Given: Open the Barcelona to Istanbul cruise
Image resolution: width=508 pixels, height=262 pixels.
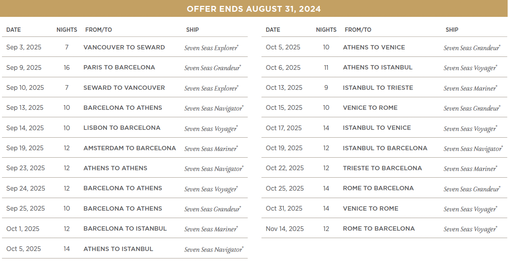Looking at the screenshot, I should coord(125,229).
